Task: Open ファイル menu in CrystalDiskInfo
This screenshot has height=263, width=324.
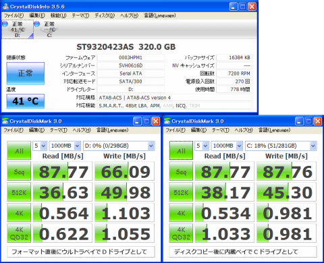Action: coord(13,16)
